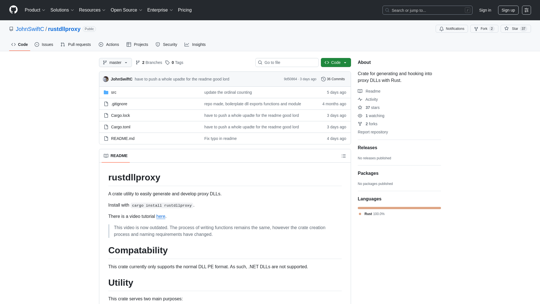Expand the Open Source menu
This screenshot has width=540, height=304.
[126, 10]
